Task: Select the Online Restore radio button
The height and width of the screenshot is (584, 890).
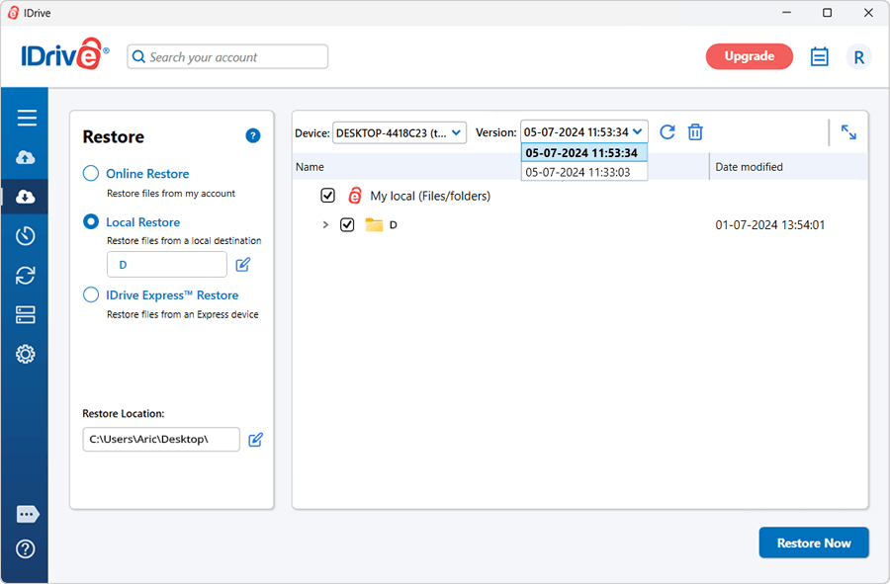Action: point(91,174)
